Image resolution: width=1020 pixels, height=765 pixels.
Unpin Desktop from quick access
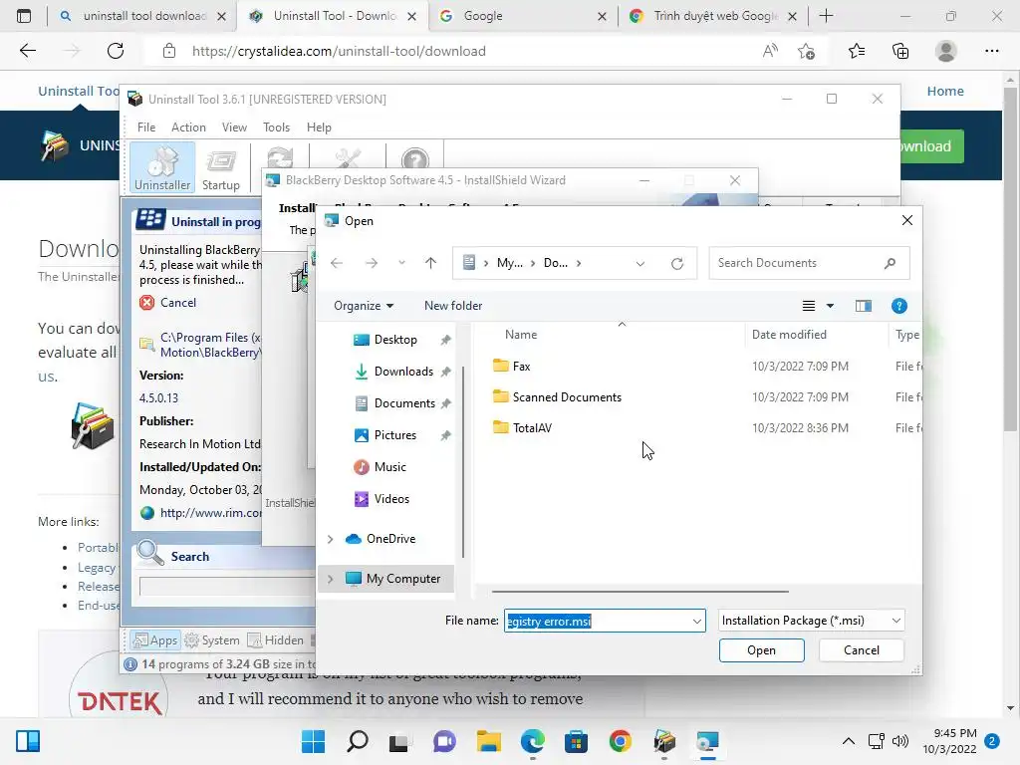click(445, 340)
